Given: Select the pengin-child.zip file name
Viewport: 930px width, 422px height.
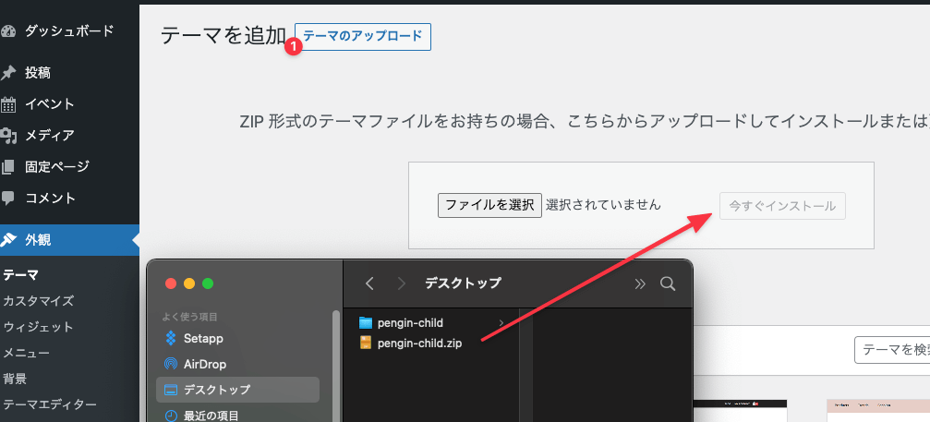Looking at the screenshot, I should 420,343.
